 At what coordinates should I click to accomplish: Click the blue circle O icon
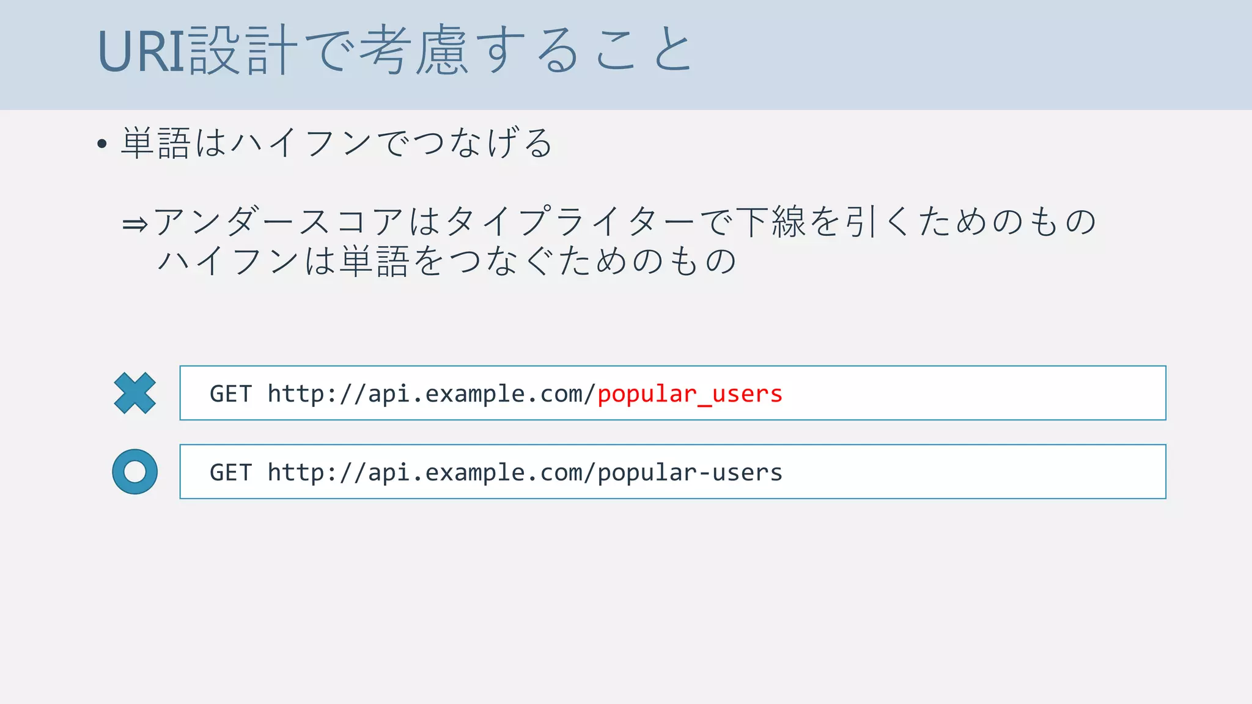[x=134, y=472]
